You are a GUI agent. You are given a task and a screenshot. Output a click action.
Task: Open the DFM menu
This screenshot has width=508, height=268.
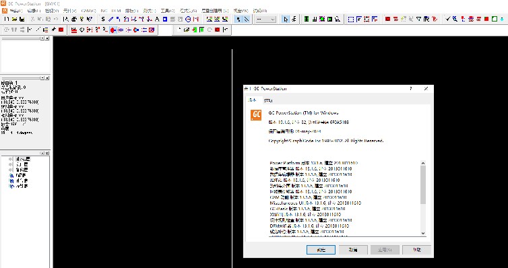pyautogui.click(x=116, y=11)
